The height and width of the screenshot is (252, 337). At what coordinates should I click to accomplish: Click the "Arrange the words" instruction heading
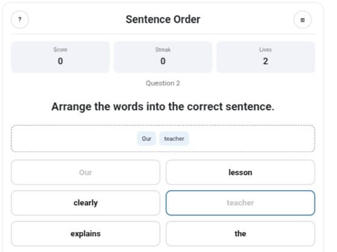point(163,107)
